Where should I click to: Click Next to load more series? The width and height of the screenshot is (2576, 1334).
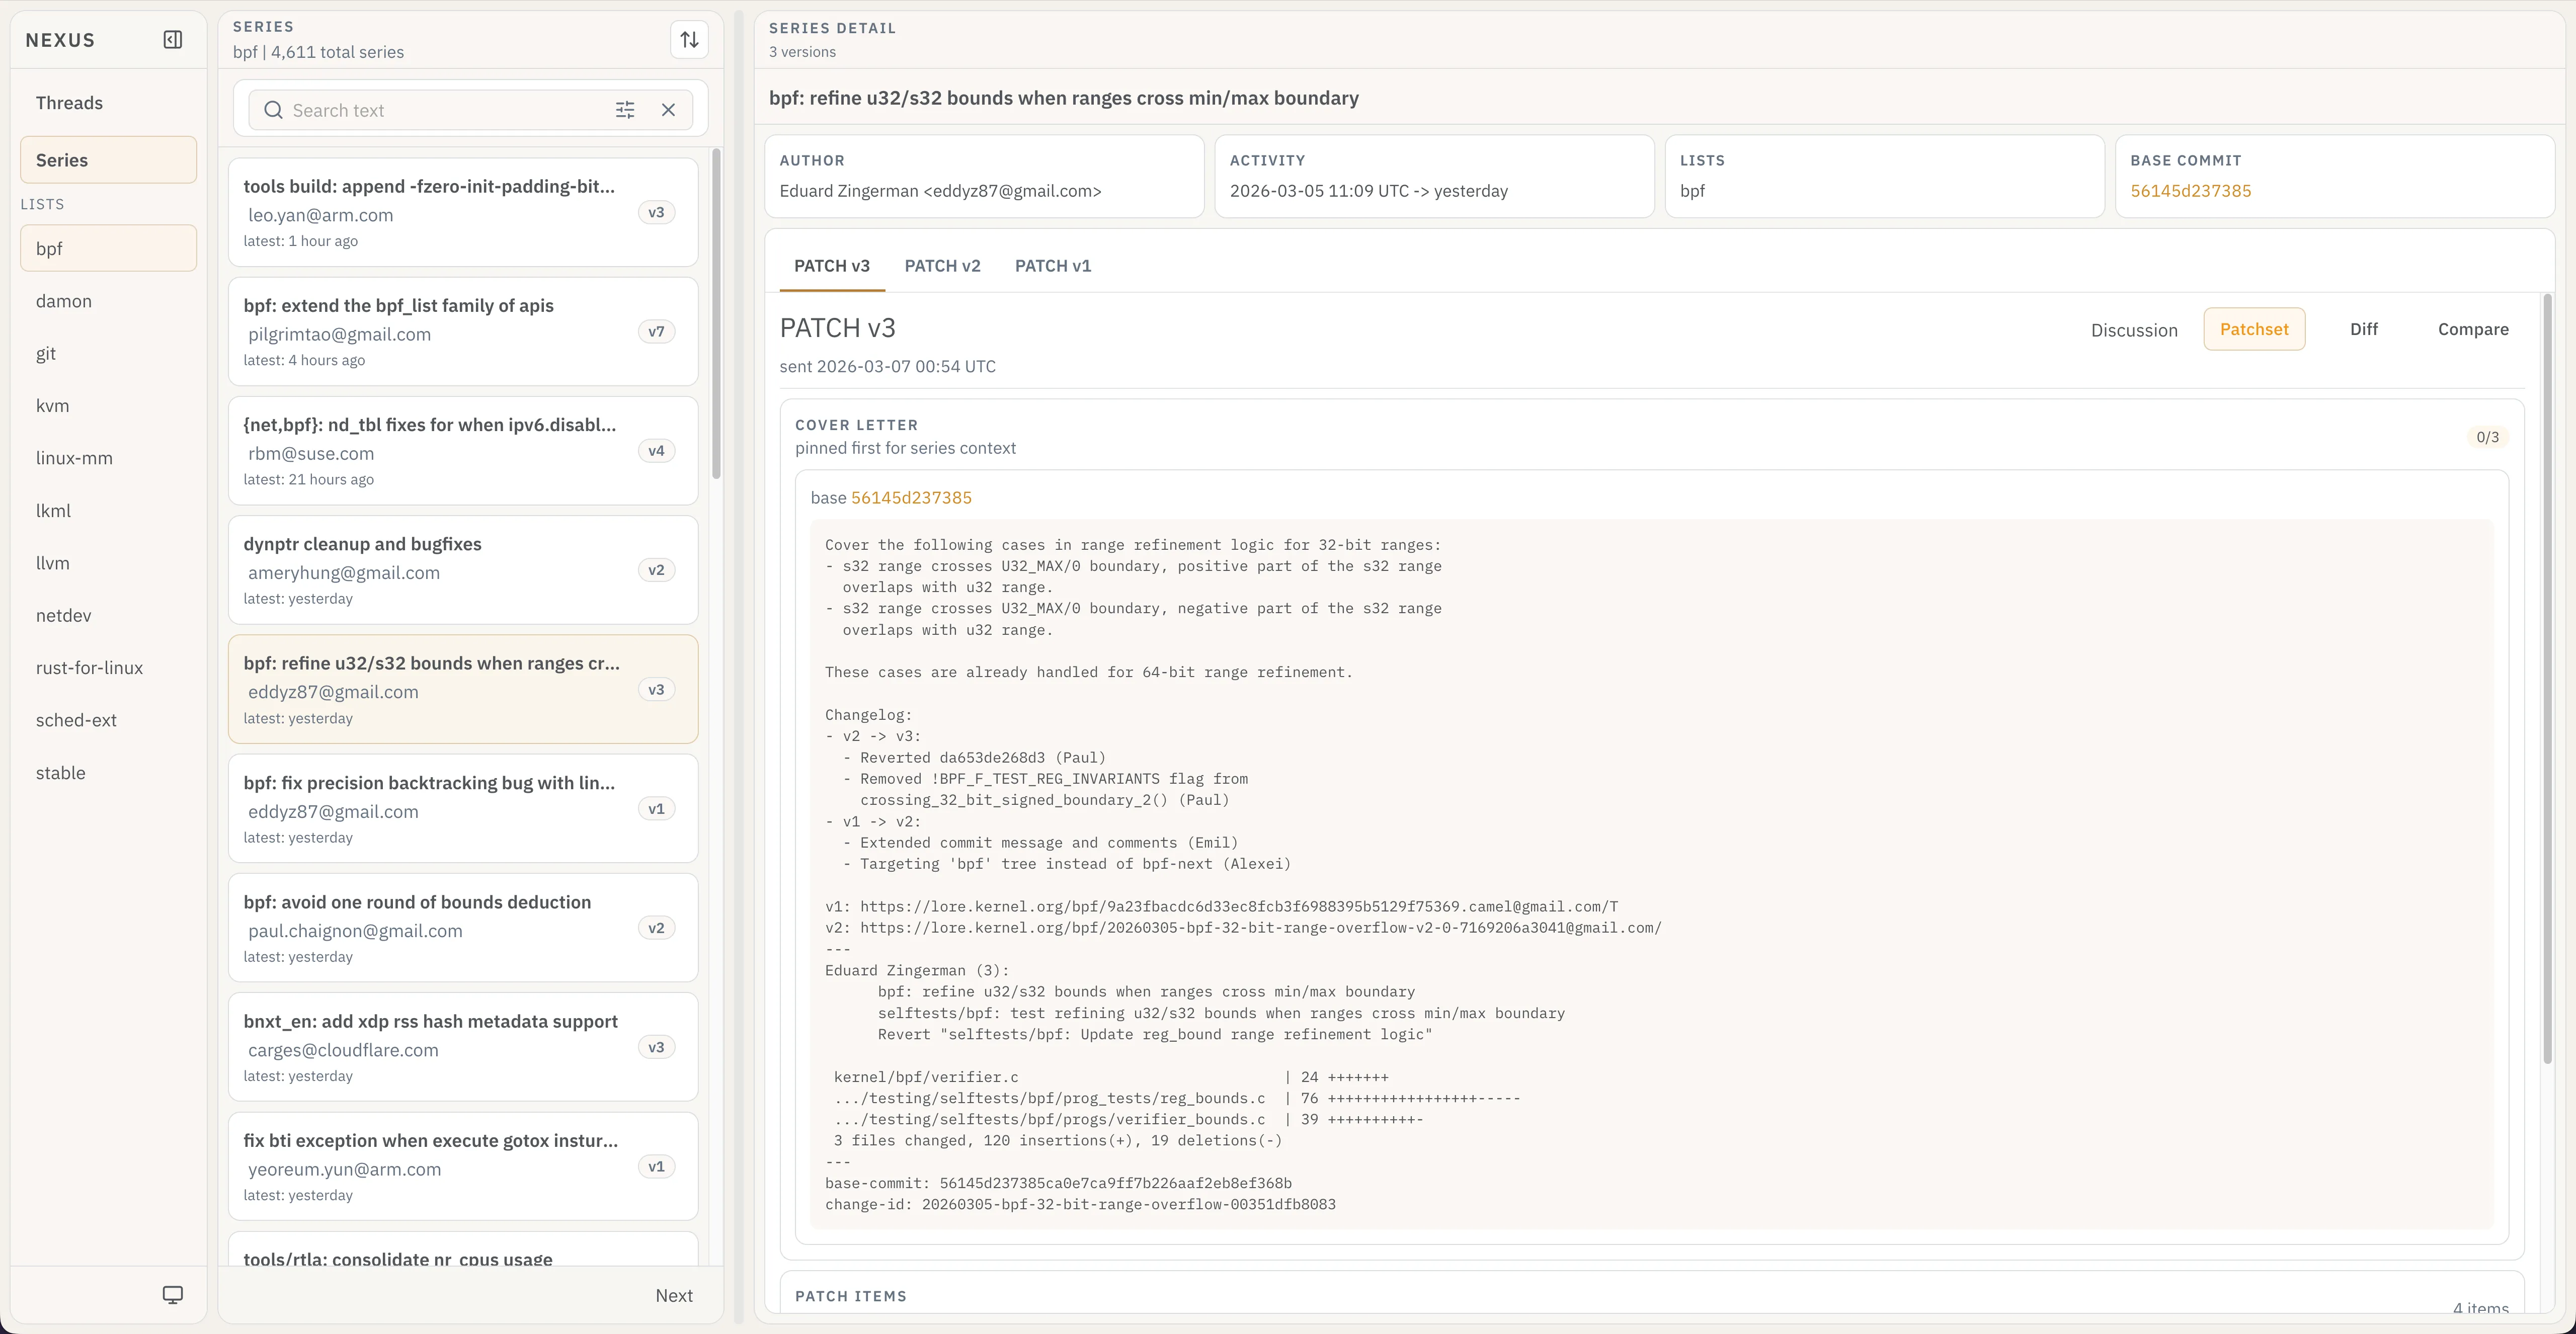pos(674,1295)
